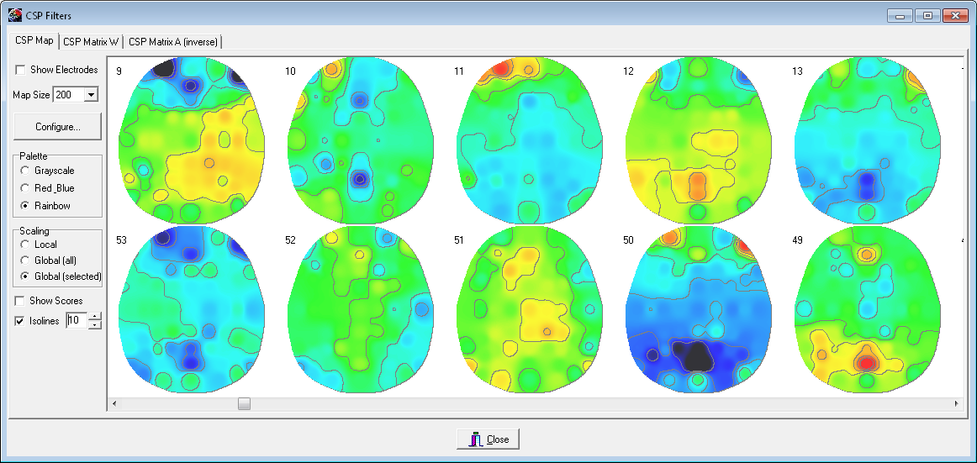
Task: Minimize the CSP Filters window
Action: 900,16
